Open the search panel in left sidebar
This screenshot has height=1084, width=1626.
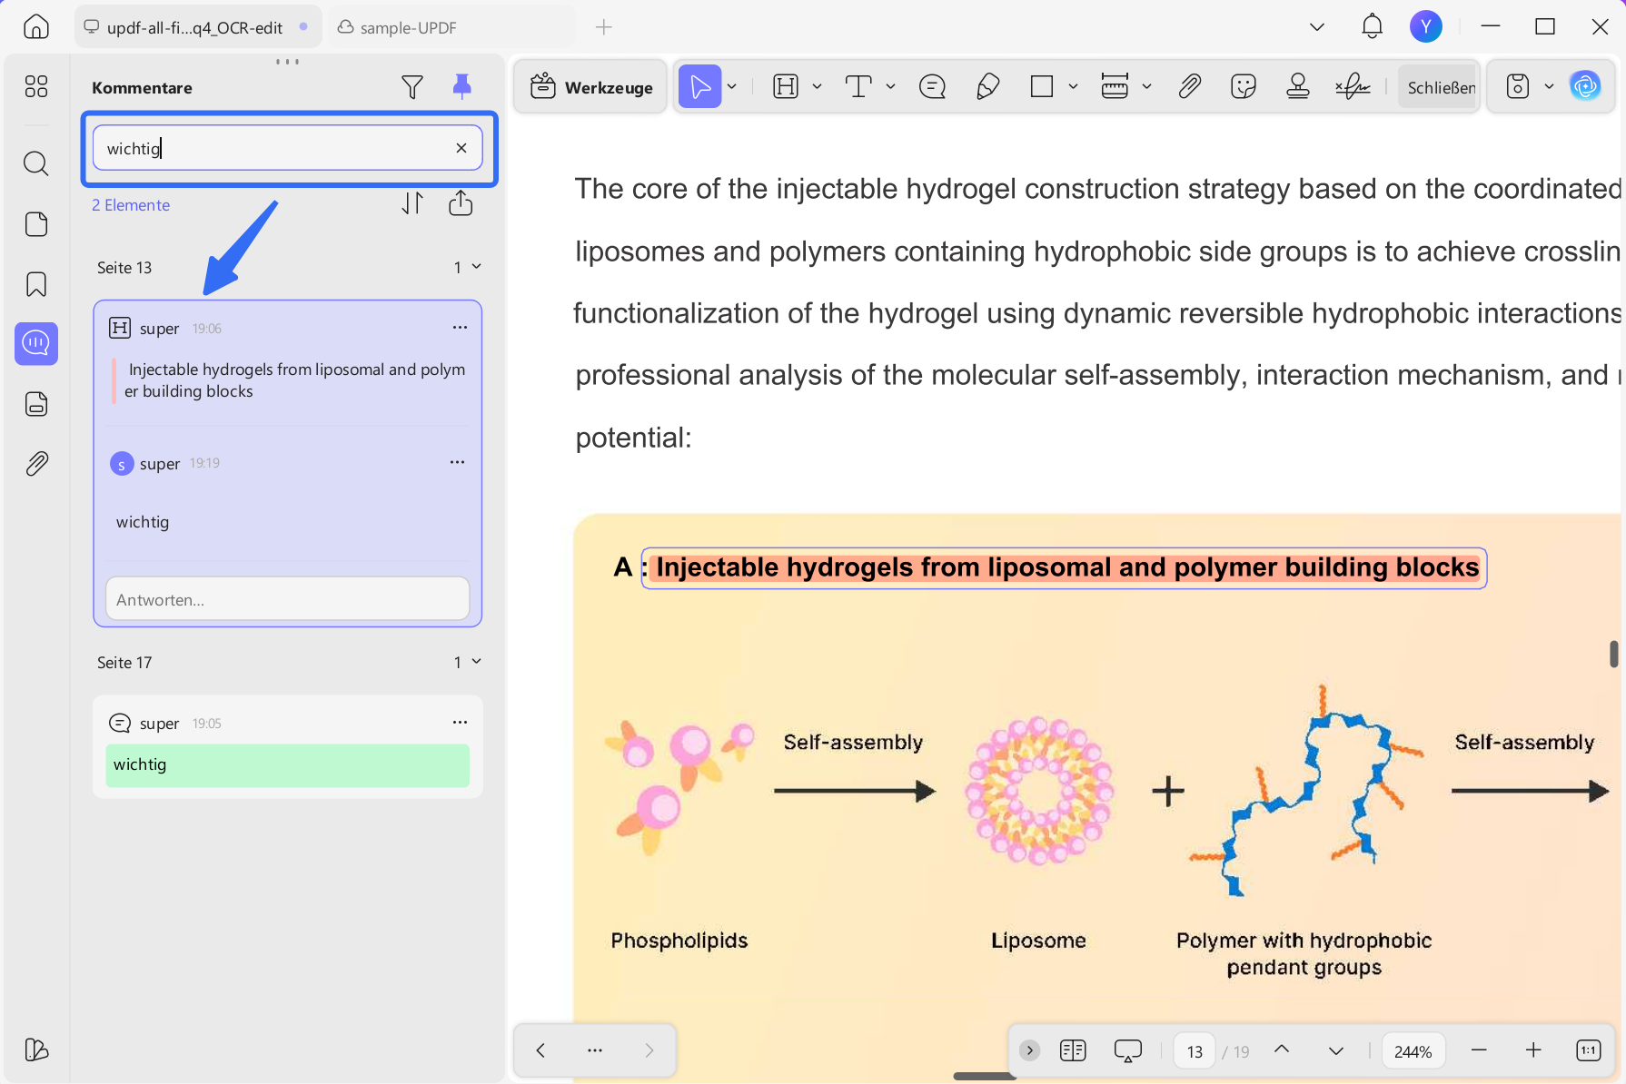point(36,163)
